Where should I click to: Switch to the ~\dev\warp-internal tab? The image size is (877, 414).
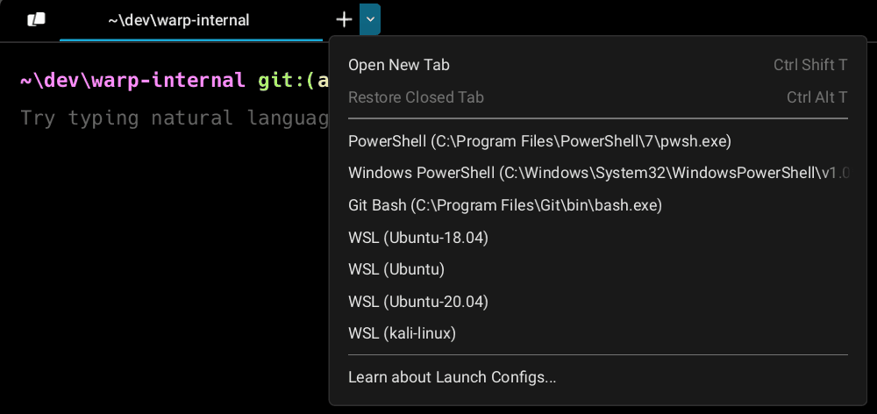coord(179,19)
